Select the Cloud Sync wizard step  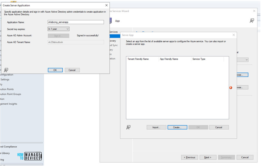click(x=113, y=45)
